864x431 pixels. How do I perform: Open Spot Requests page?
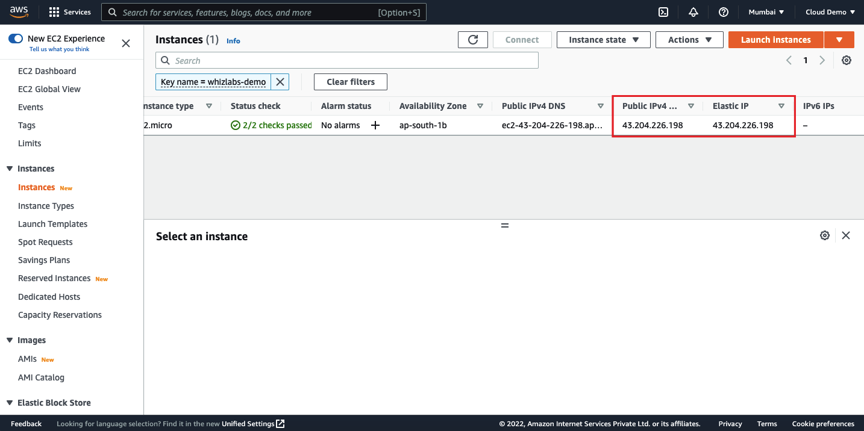[45, 242]
